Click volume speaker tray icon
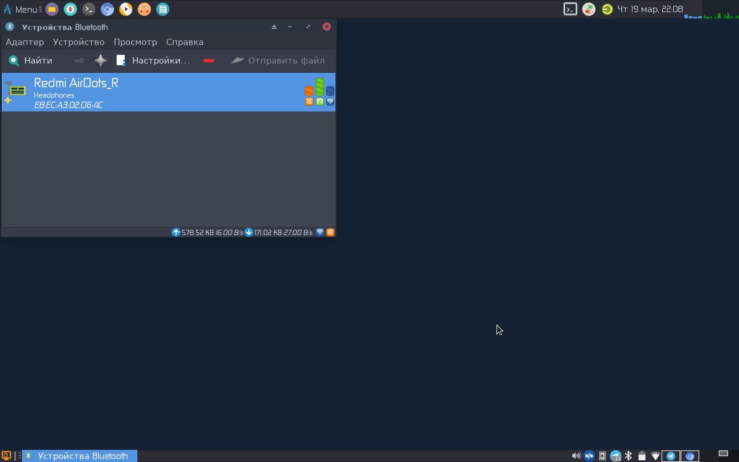This screenshot has height=462, width=739. (x=576, y=456)
